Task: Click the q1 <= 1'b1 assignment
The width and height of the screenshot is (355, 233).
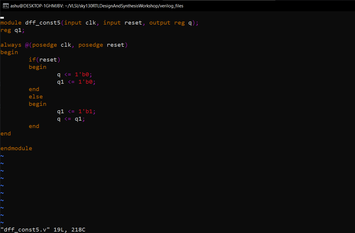Action: click(x=76, y=111)
